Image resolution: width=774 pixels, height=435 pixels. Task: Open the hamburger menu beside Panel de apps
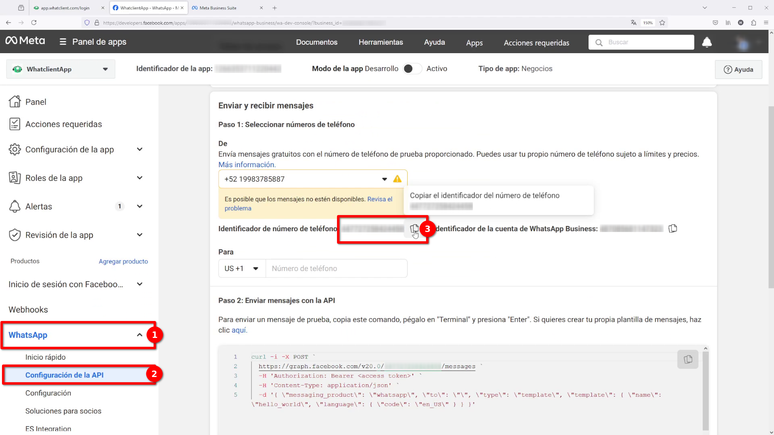(63, 42)
